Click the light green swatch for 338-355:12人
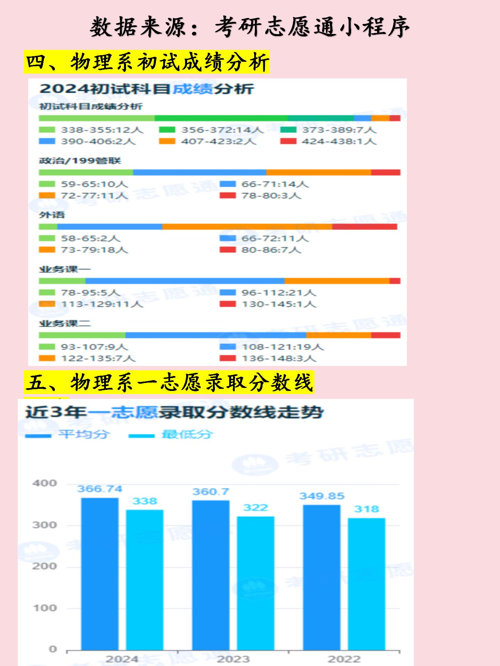This screenshot has width=500, height=666. click(x=47, y=130)
